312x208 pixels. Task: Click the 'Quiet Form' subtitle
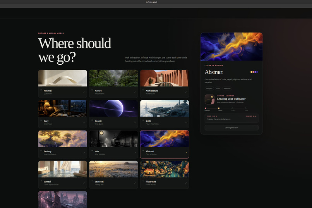pos(48,94)
